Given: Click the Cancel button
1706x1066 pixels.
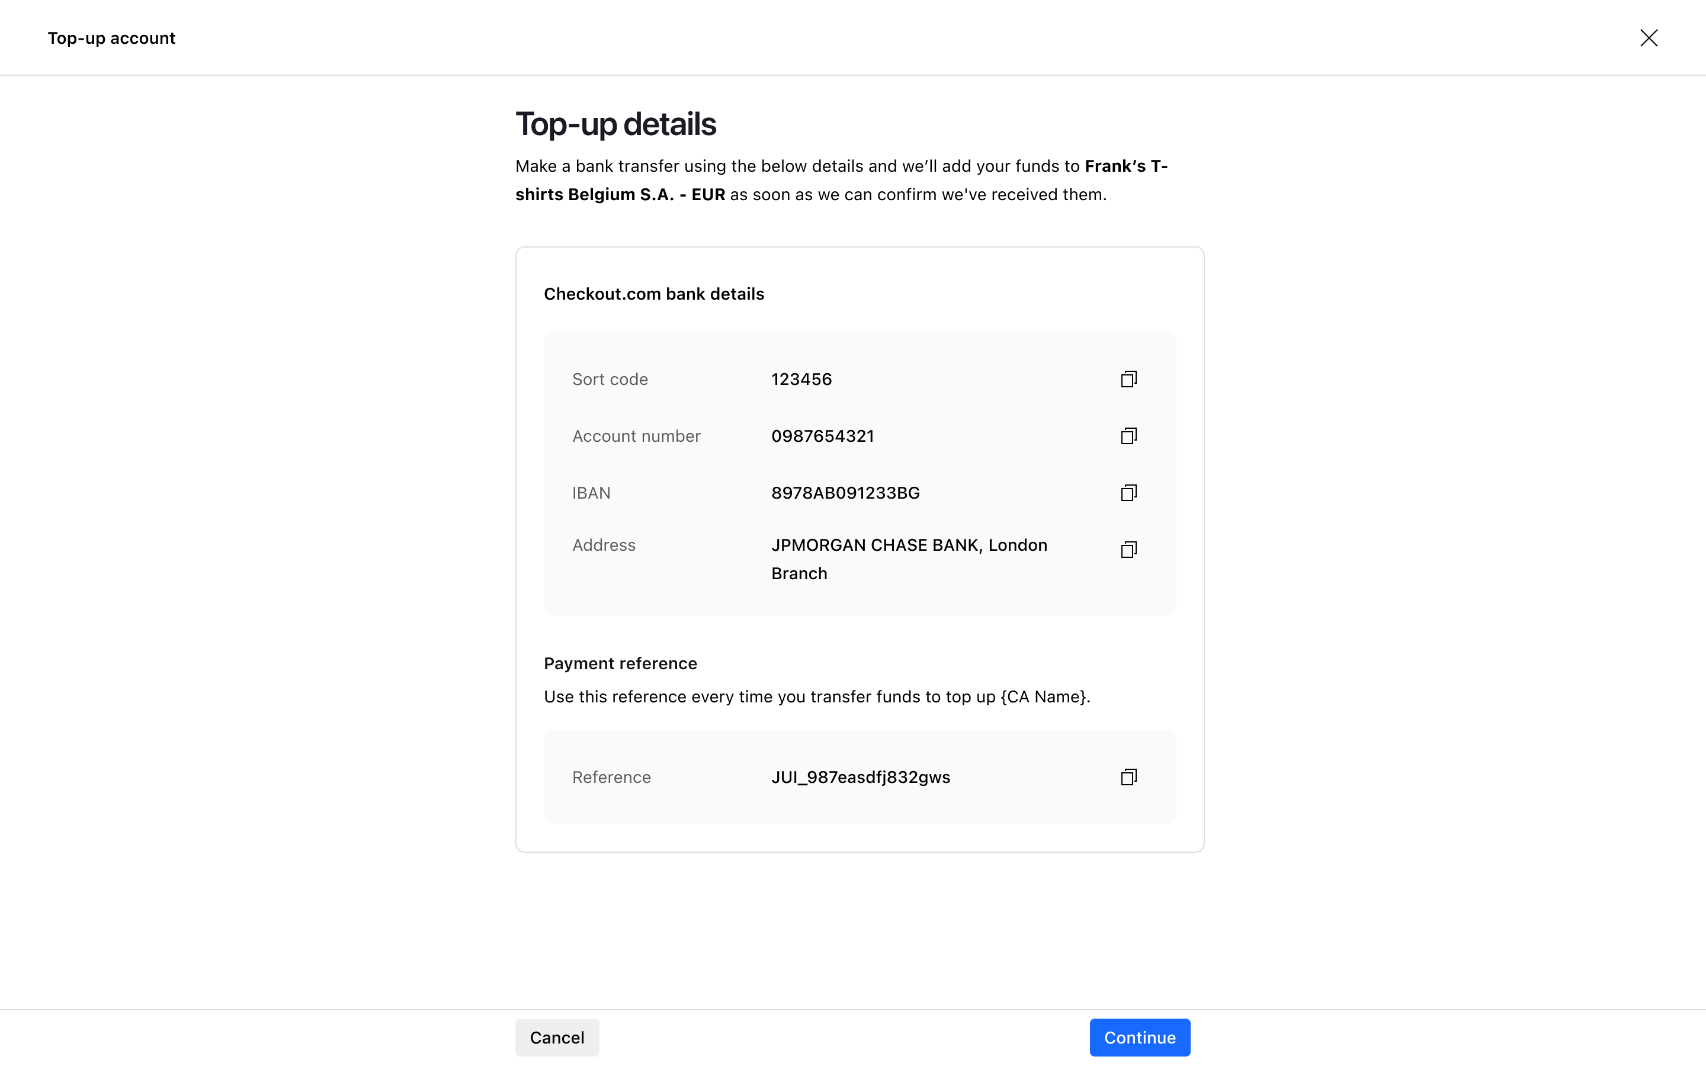Looking at the screenshot, I should pos(557,1037).
